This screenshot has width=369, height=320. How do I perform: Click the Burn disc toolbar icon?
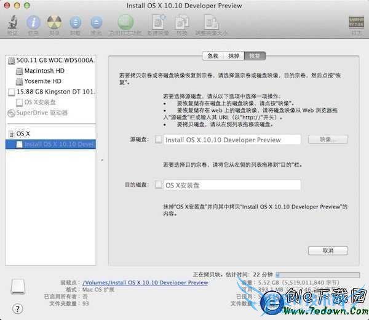tap(54, 22)
